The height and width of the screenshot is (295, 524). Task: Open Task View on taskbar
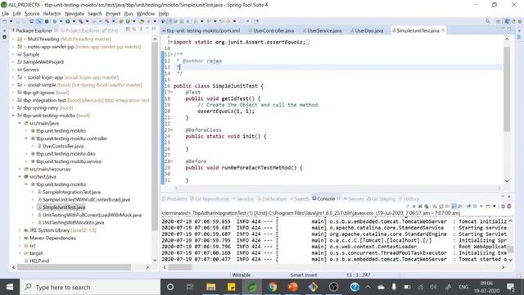click(190, 287)
